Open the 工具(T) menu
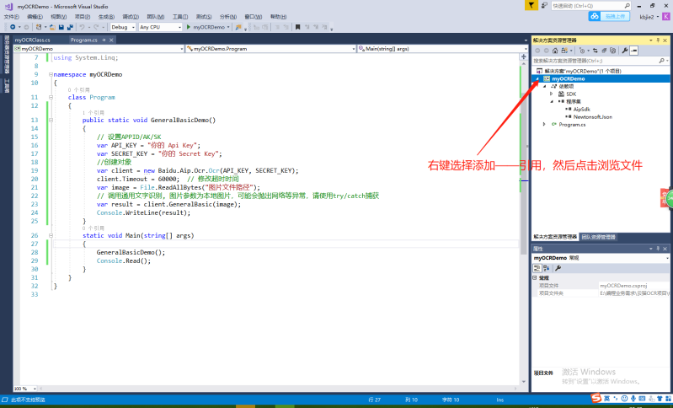The height and width of the screenshot is (408, 673). 180,17
